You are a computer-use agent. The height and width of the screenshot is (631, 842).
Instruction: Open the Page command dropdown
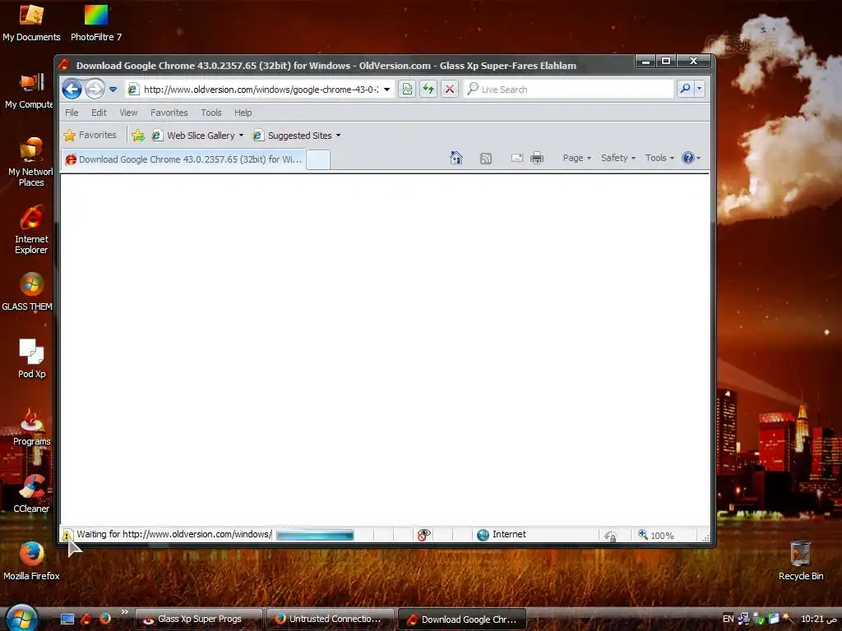pos(576,158)
